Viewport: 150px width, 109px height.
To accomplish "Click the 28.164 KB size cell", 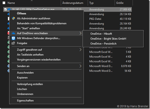I will click(125, 24).
